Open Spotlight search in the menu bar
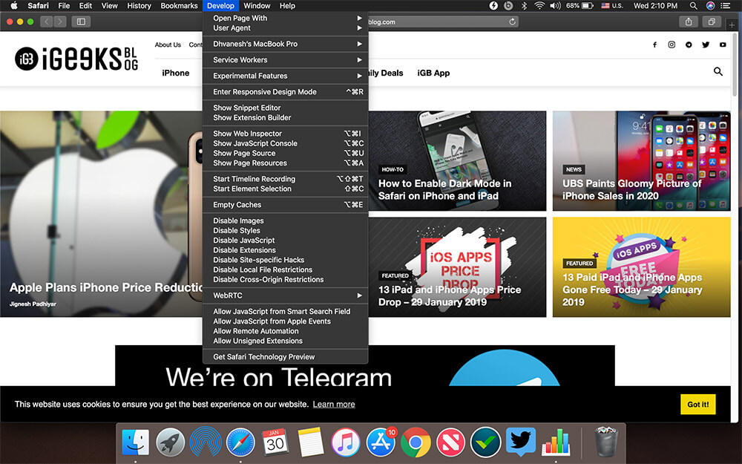This screenshot has height=464, width=742. pos(693,6)
